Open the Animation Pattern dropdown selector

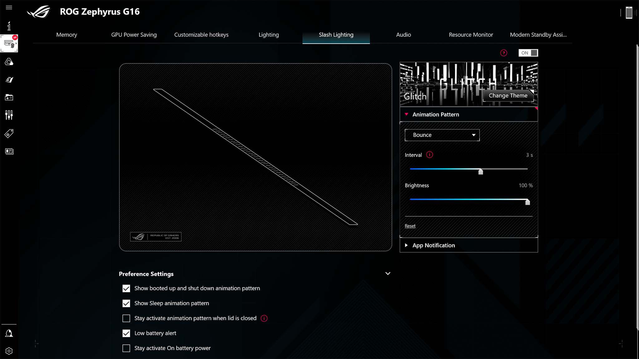(x=442, y=135)
